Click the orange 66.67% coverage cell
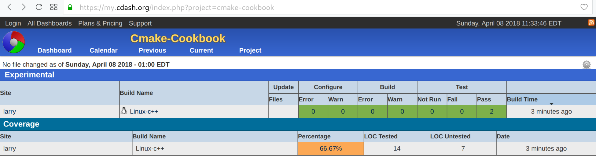This screenshot has height=156, width=596. 330,149
